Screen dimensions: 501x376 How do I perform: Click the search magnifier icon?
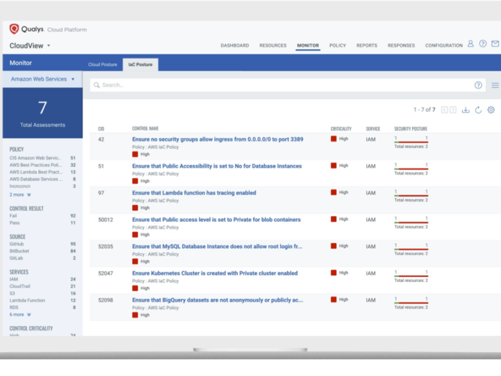(96, 85)
